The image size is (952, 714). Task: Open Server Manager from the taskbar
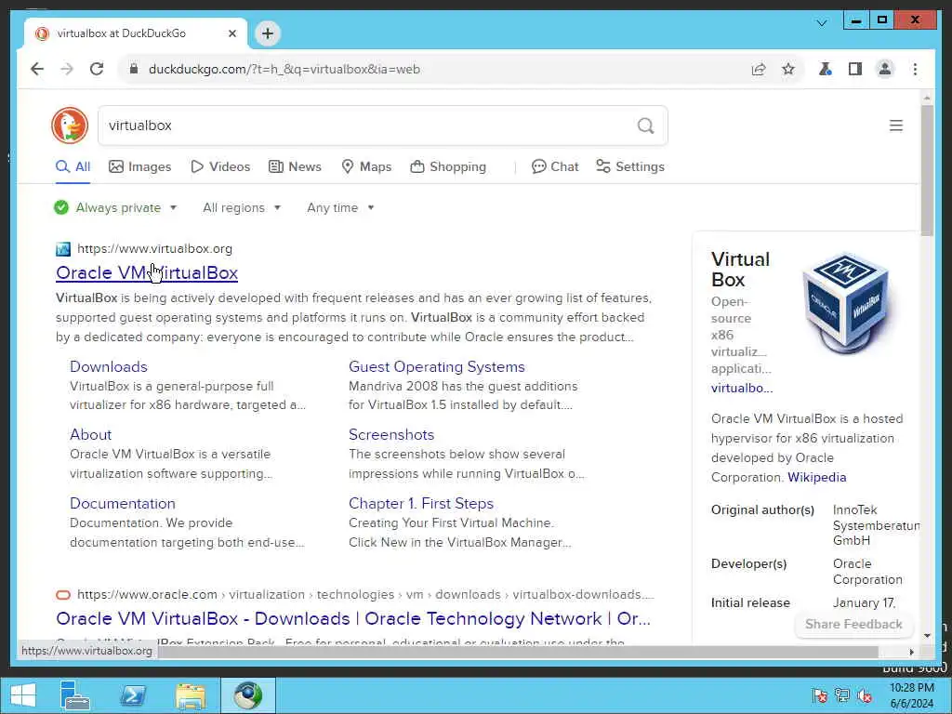[75, 695]
